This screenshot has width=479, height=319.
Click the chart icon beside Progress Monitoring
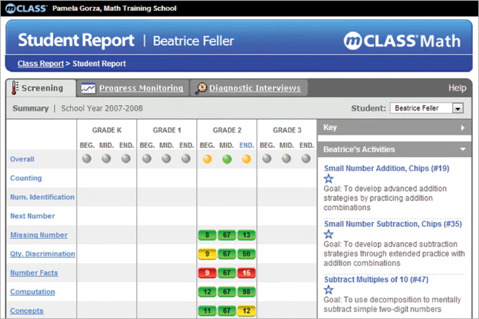click(x=88, y=88)
